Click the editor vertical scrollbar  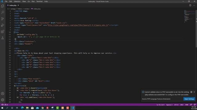196,29
